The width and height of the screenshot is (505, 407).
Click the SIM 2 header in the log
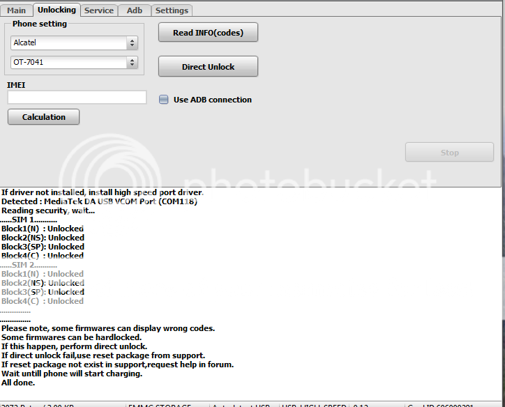(29, 265)
